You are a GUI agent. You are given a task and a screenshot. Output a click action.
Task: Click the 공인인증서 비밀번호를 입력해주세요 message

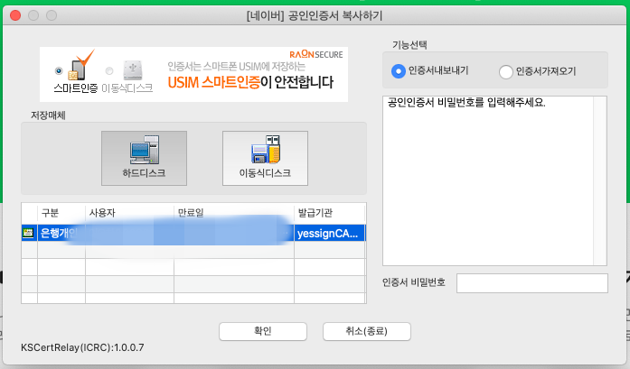coord(466,103)
